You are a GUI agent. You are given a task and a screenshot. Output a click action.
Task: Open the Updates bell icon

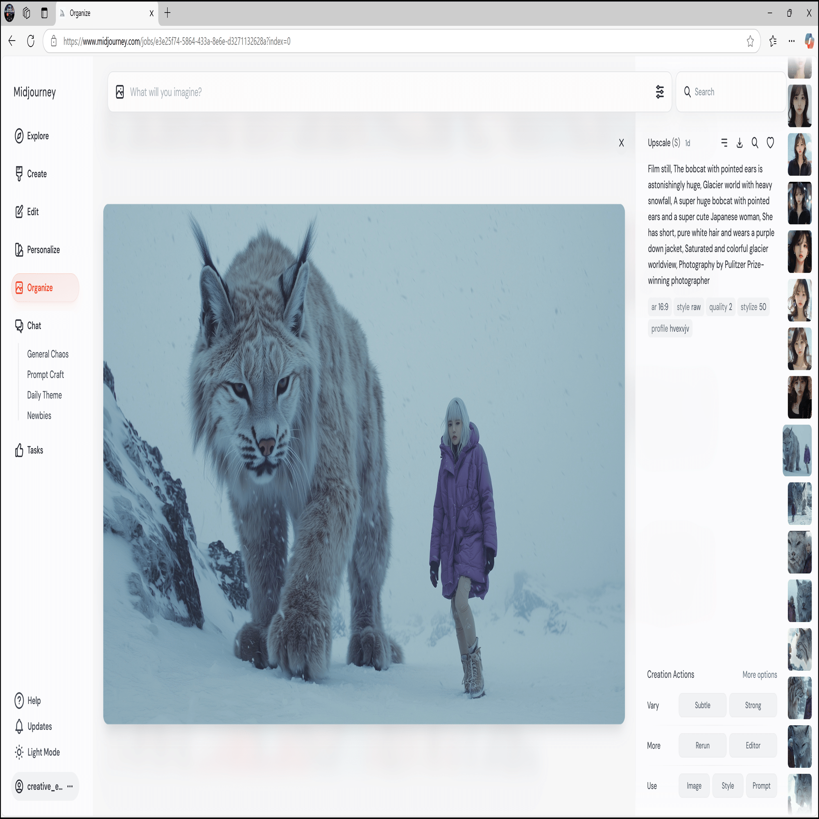(x=19, y=726)
